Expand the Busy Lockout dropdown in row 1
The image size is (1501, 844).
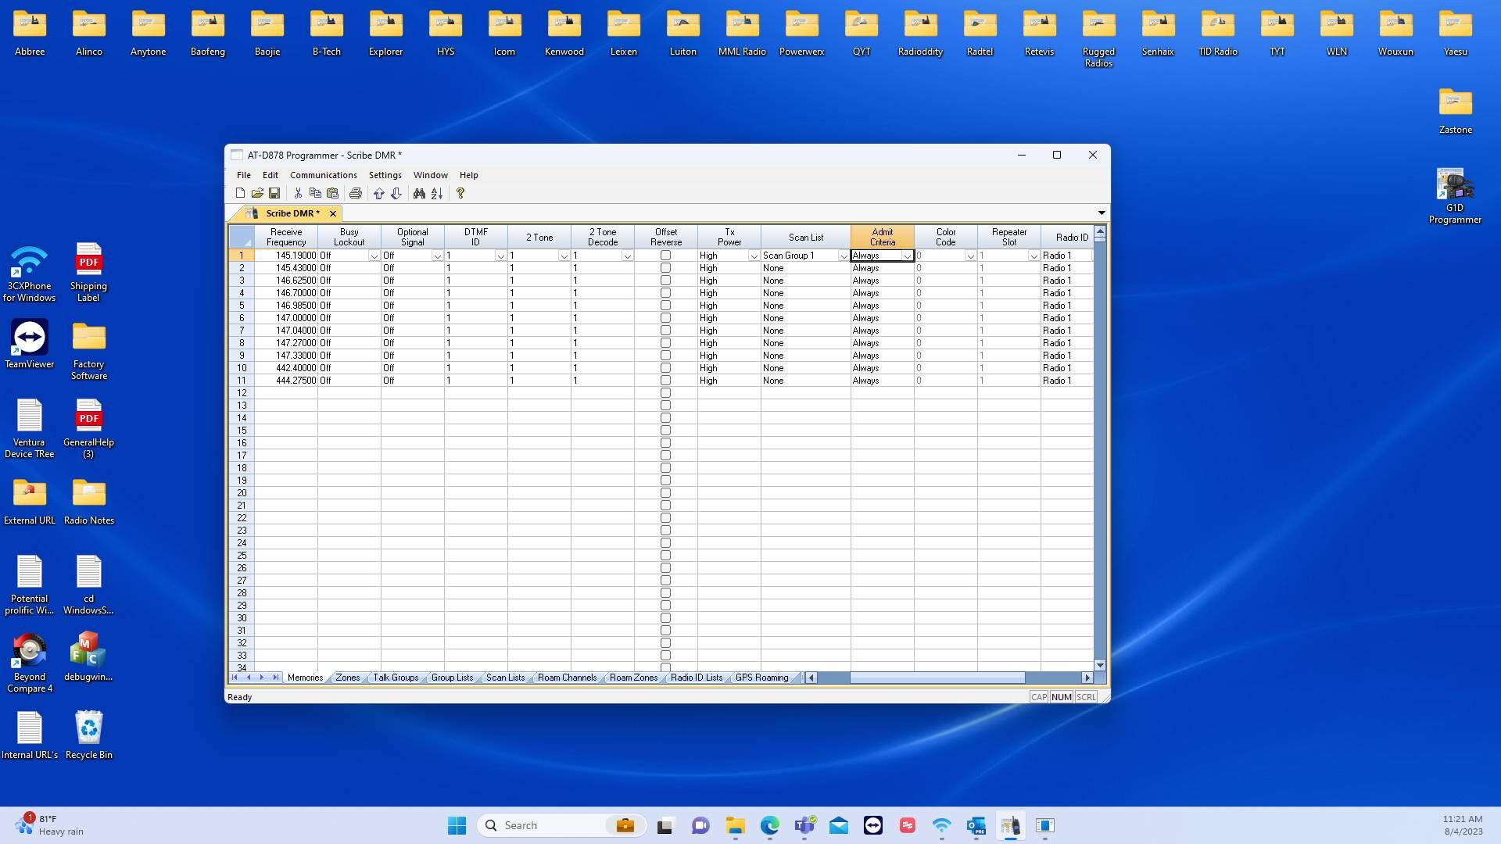pos(374,256)
